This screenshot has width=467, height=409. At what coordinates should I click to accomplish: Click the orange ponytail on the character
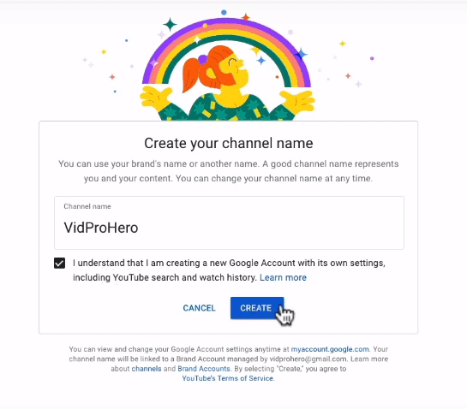[190, 74]
